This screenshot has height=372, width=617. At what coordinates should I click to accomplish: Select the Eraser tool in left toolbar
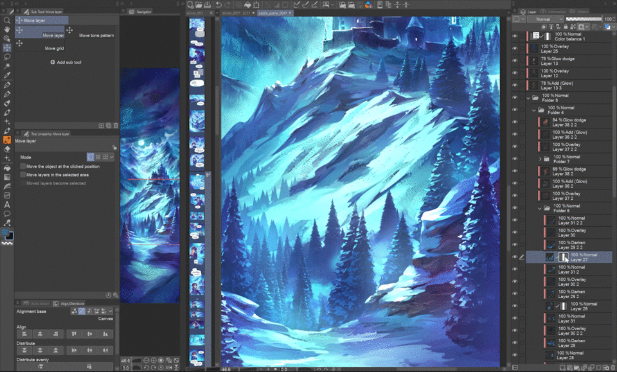coord(6,149)
